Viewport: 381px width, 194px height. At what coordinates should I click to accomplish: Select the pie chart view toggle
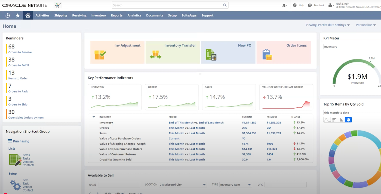348,120
